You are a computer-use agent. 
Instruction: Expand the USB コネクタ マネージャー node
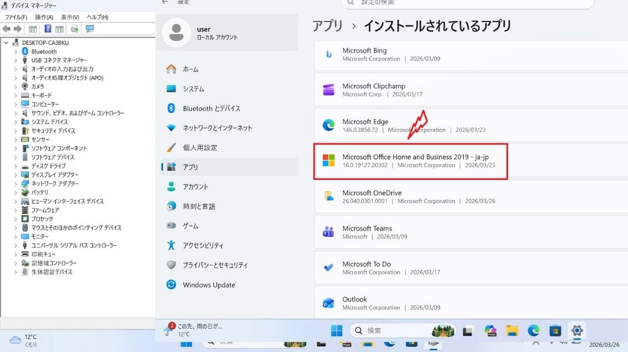pos(16,60)
